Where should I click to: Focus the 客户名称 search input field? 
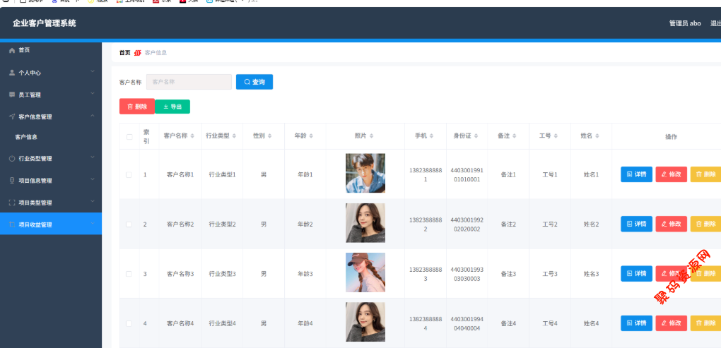(189, 82)
